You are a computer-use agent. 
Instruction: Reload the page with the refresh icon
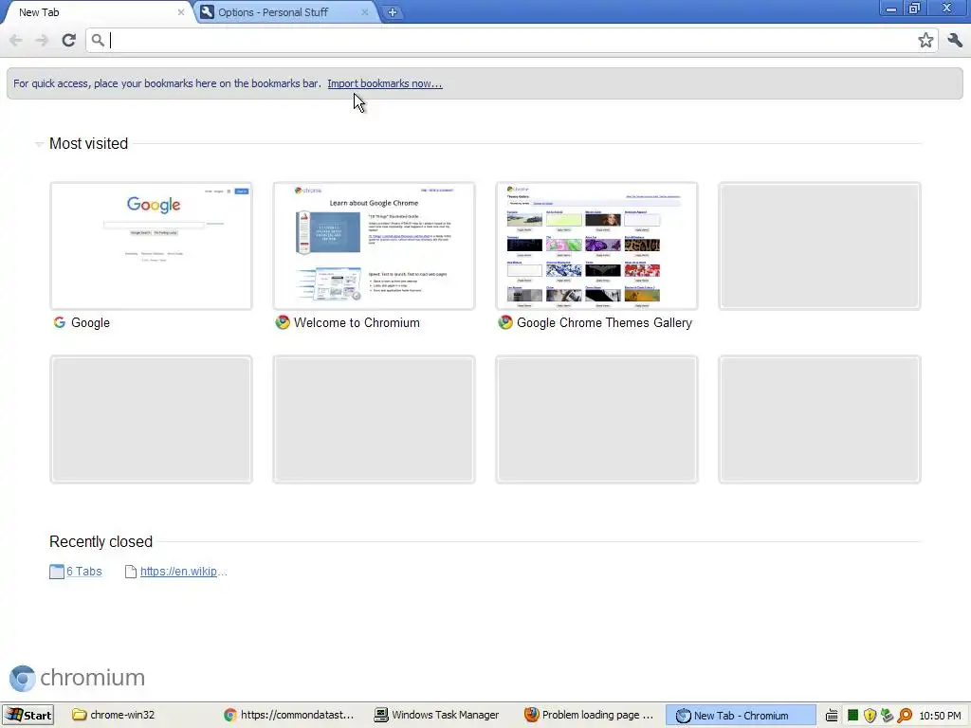[x=68, y=40]
